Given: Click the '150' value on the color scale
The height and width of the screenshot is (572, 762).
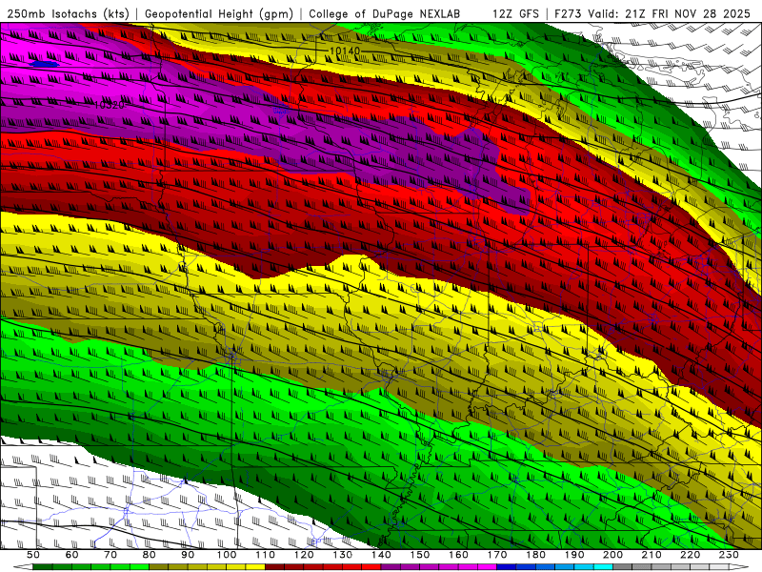Looking at the screenshot, I should (420, 555).
